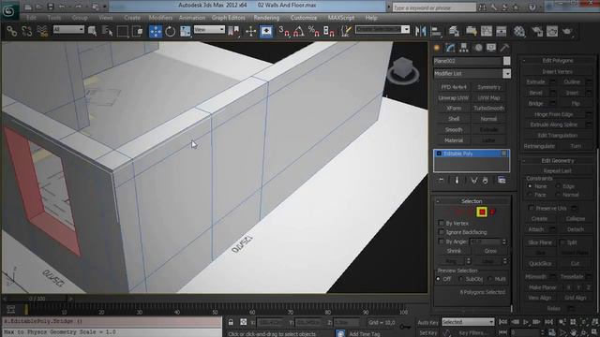Click the time slider frame indicator

point(37,299)
